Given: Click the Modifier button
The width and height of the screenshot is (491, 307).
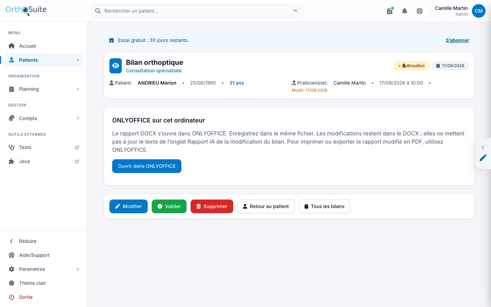Looking at the screenshot, I should tap(129, 206).
